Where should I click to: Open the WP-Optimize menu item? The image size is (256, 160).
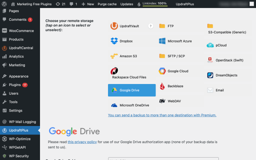20,139
